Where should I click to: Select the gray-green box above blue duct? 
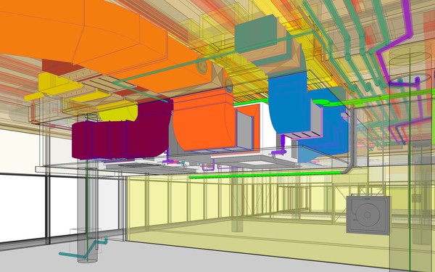pos(256,34)
